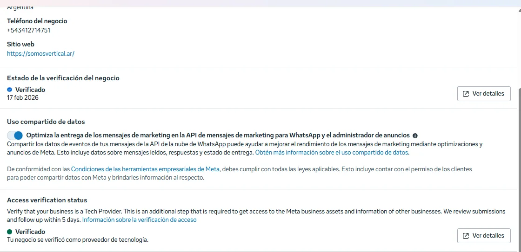Click the Uso compartido de datos heading

point(46,122)
